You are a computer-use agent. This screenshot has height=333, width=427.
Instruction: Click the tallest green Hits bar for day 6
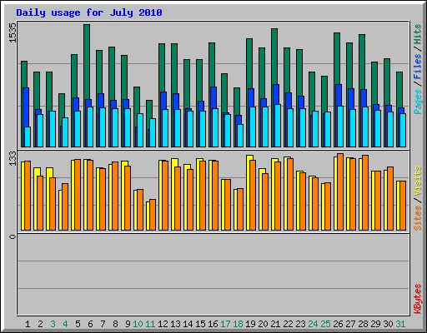[87, 61]
